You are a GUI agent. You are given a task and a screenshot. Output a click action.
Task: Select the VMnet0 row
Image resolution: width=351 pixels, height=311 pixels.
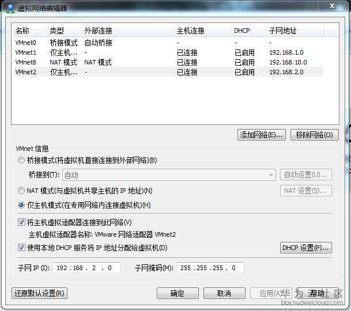[x=169, y=43]
